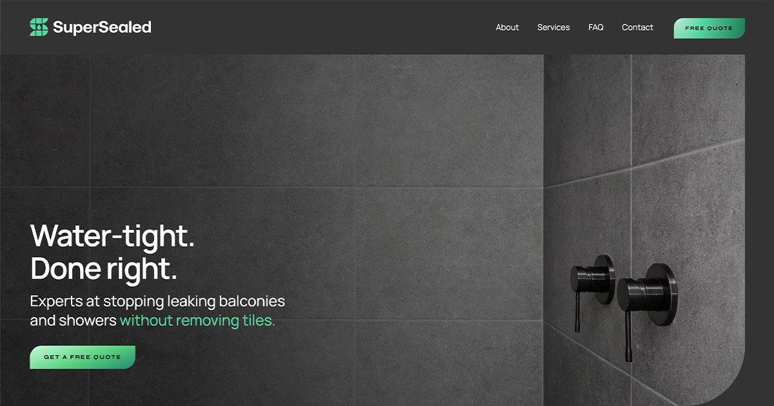Click the empty dark header bar area
This screenshot has height=406, width=774.
click(x=322, y=27)
